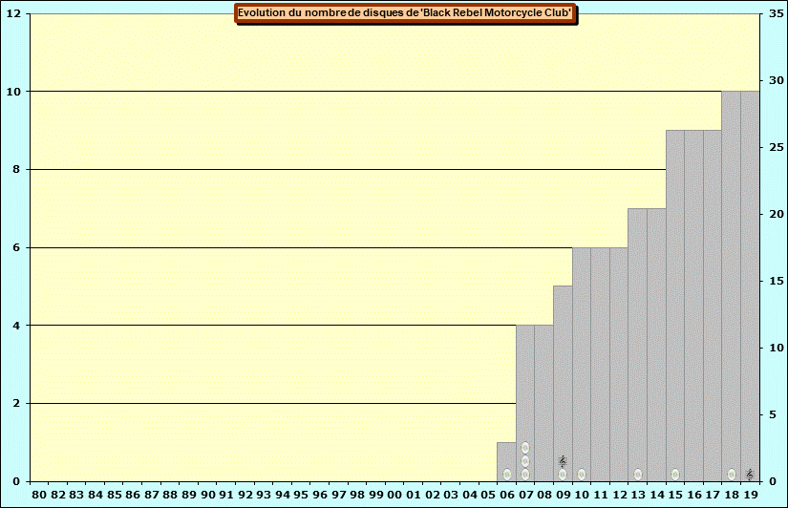Viewport: 788px width, 508px height.
Task: Click the disc icon in the 18 bar
Action: (732, 475)
